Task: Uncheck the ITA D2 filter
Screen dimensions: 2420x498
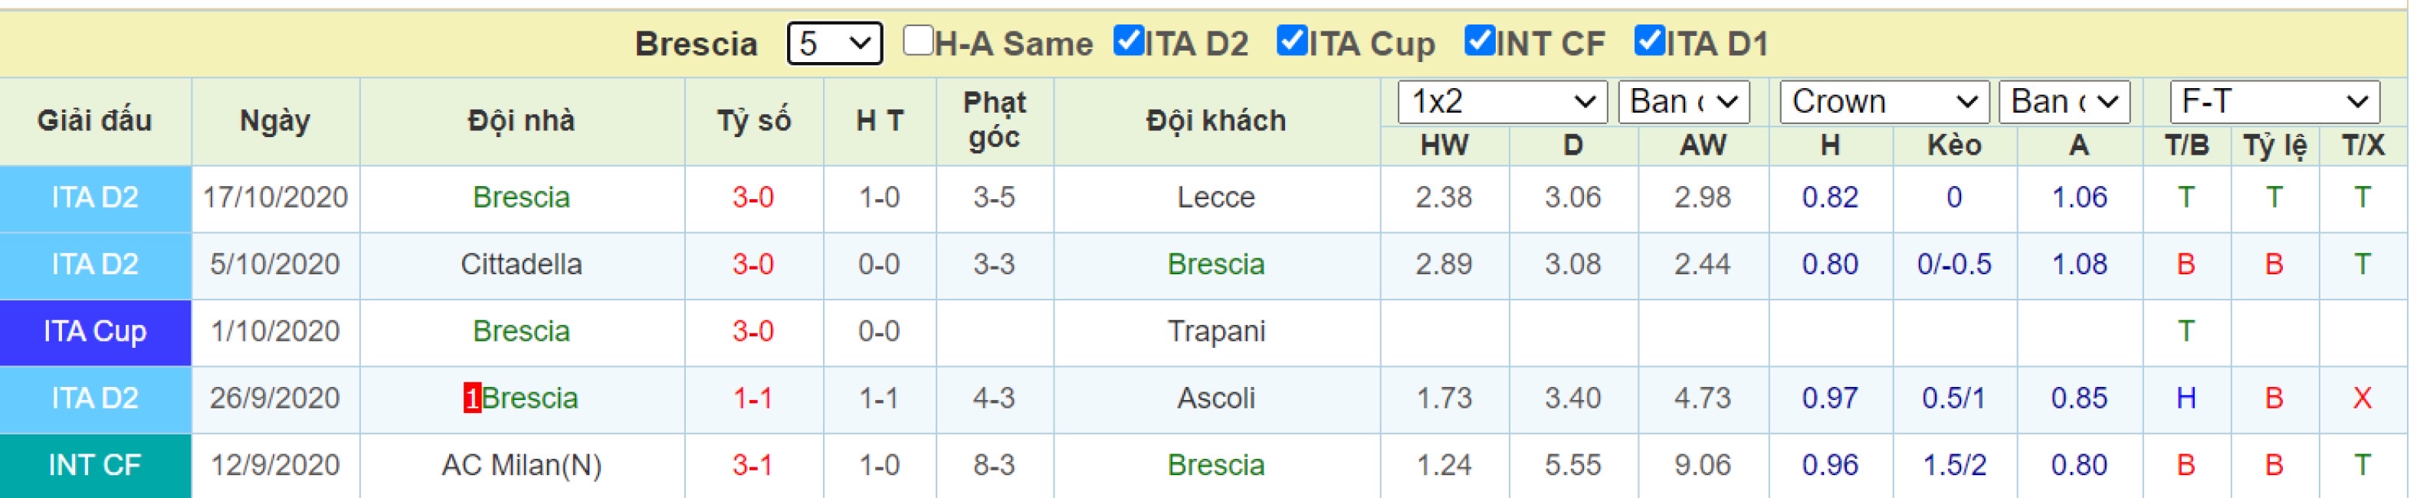Action: click(x=1127, y=41)
